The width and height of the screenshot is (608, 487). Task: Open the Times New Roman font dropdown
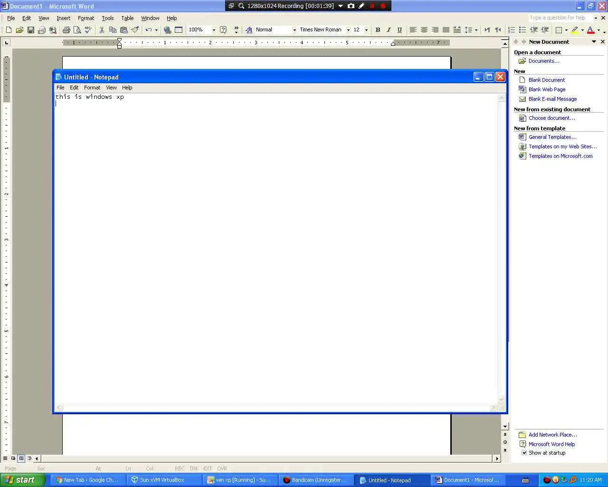tap(348, 29)
